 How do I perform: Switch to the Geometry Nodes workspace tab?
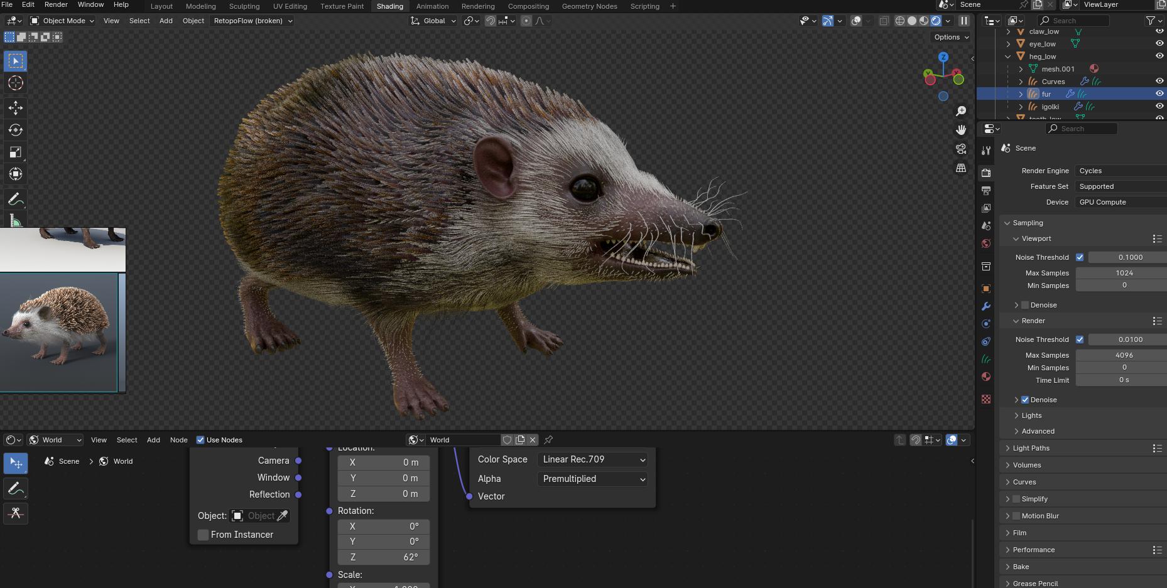[x=589, y=6]
